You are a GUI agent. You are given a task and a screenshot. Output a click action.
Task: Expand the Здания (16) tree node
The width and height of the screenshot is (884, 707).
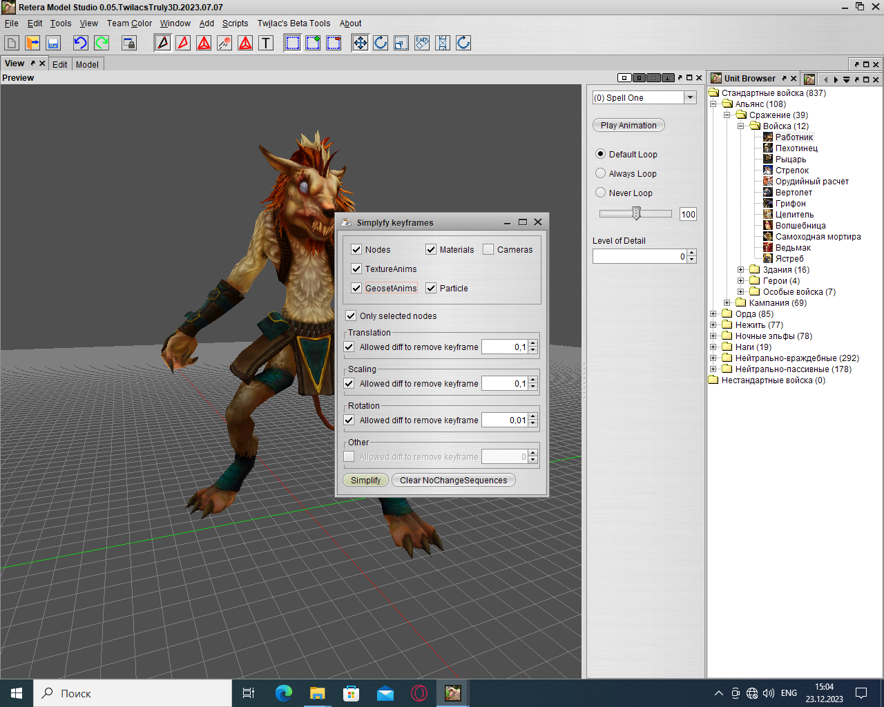point(741,270)
